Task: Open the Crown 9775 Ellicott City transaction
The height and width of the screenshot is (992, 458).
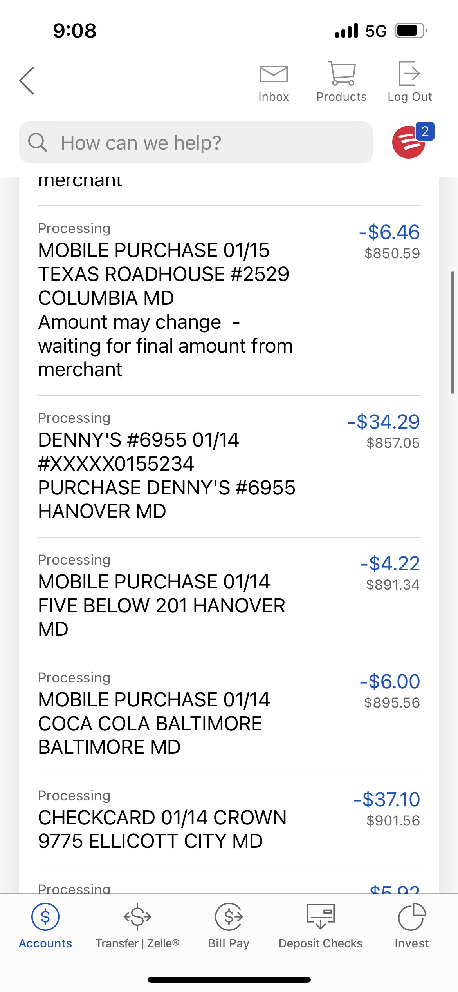Action: [x=162, y=829]
